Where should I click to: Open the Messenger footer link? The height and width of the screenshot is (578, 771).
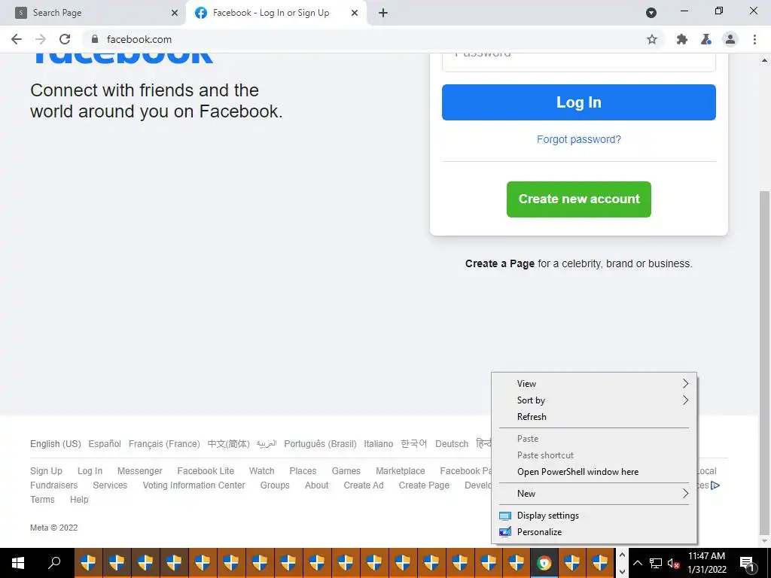[x=139, y=471]
